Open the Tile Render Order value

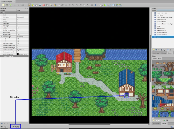[x=22, y=50]
